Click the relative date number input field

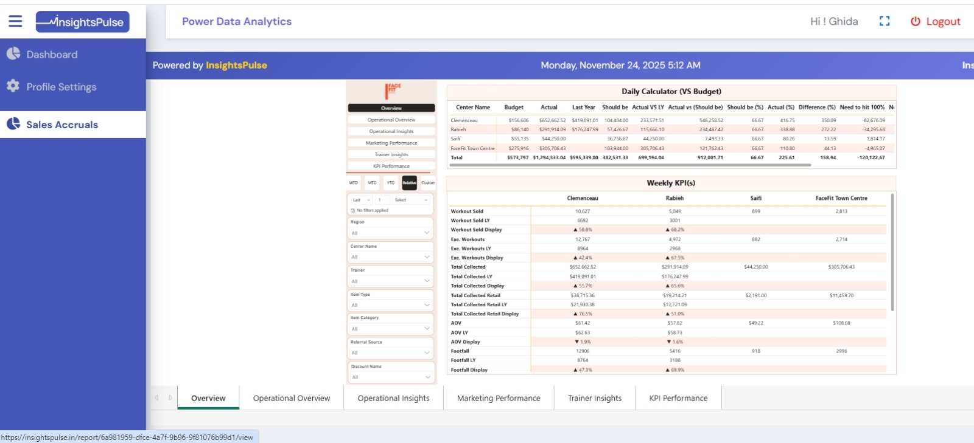(x=382, y=200)
